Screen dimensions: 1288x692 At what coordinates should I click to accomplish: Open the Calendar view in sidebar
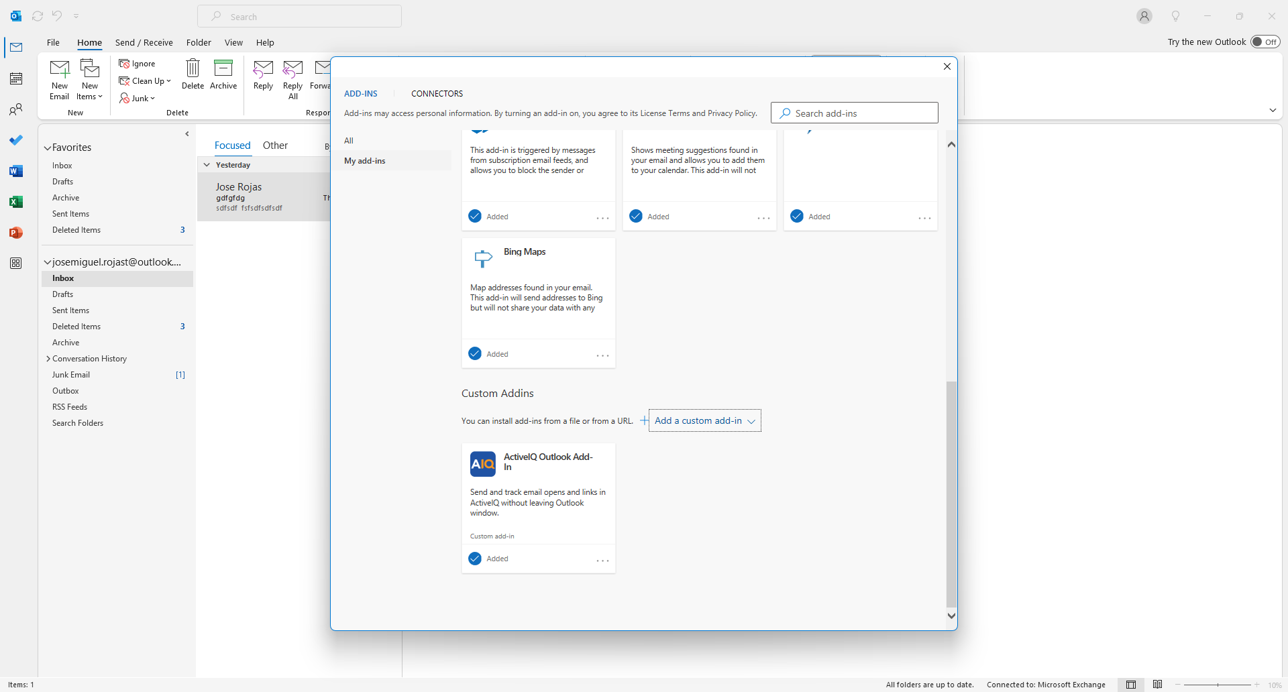pyautogui.click(x=16, y=78)
